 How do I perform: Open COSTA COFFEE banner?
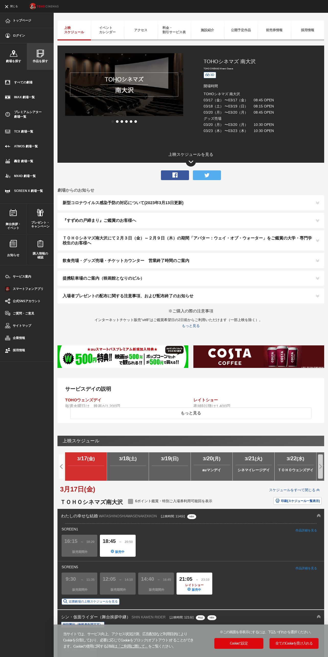click(x=259, y=357)
